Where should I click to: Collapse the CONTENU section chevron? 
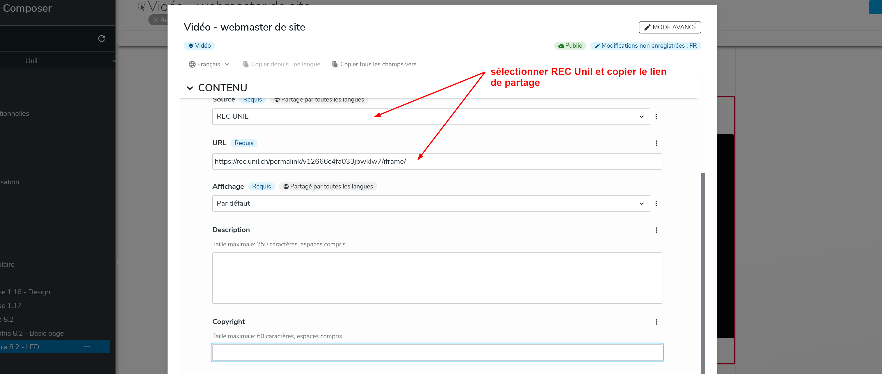click(x=190, y=88)
